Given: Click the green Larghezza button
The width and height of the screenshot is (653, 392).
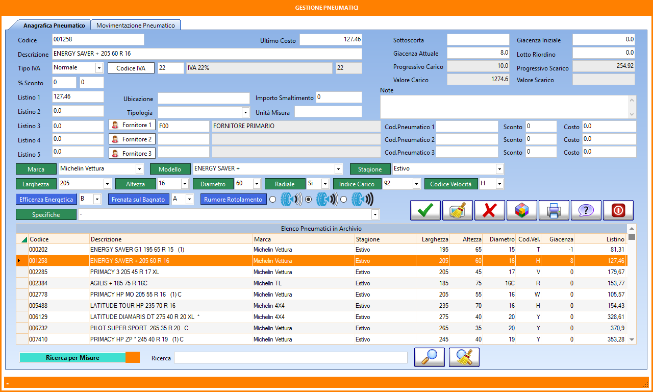Looking at the screenshot, I should pyautogui.click(x=36, y=184).
